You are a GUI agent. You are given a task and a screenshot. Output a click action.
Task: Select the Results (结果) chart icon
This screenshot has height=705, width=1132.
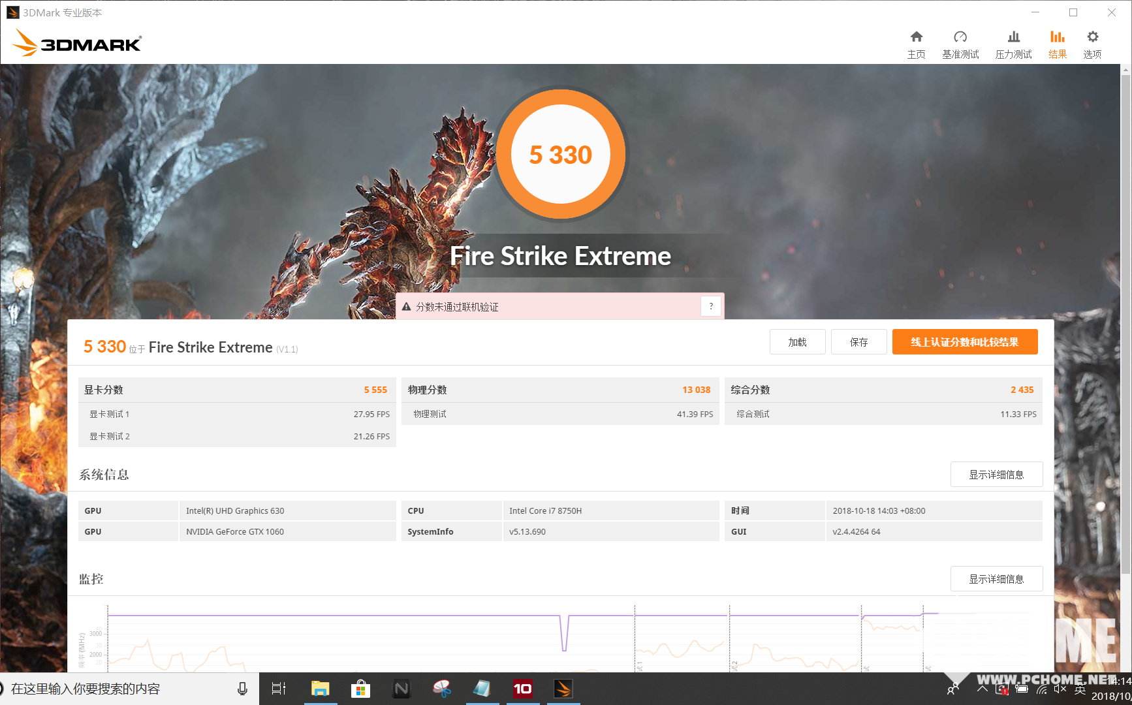[1057, 37]
